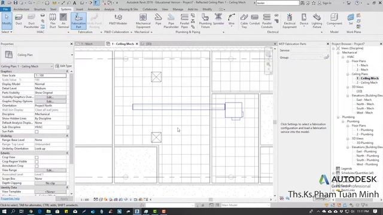Open the File menu tab
The width and height of the screenshot is (383, 215).
[x=5, y=10]
